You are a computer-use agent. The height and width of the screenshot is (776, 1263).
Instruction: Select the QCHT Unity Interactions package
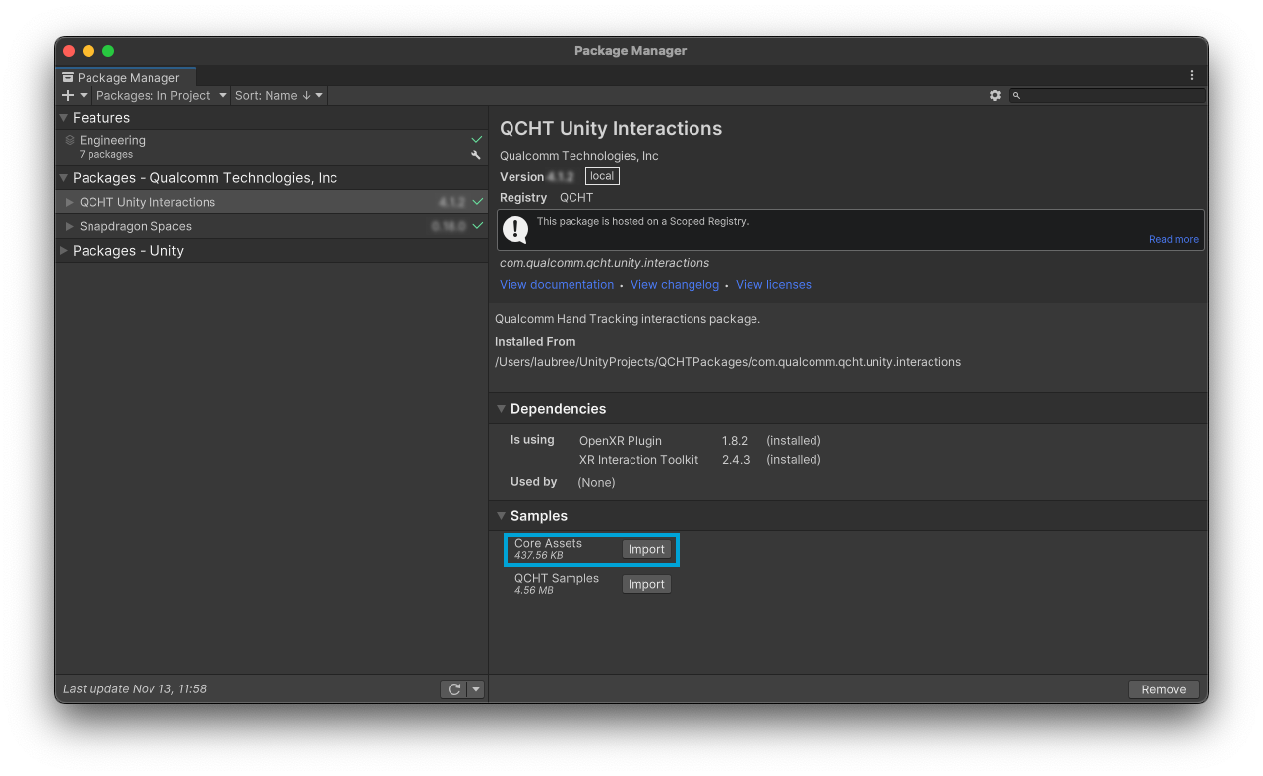tap(271, 202)
